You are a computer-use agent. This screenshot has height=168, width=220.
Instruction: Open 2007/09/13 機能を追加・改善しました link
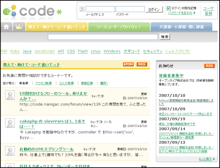[186, 149]
